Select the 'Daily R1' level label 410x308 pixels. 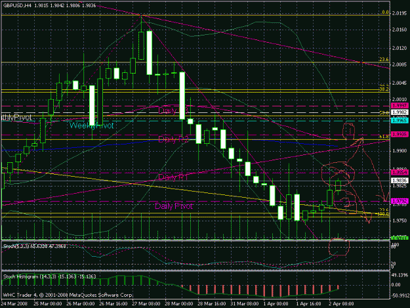173,177
